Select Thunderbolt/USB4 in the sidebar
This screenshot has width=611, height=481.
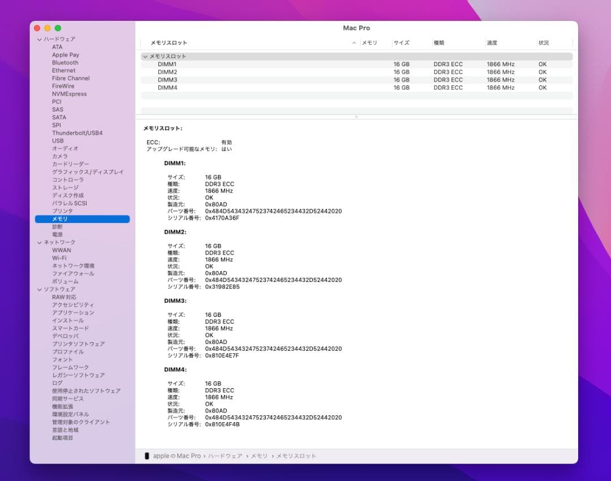coord(78,132)
